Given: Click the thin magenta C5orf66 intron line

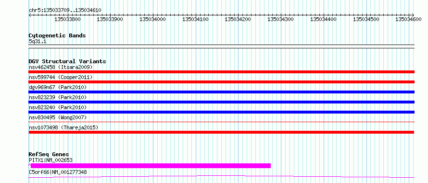Looking at the screenshot, I should [x=221, y=176].
